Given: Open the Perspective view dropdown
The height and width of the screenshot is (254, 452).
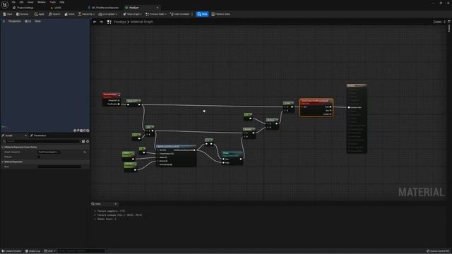Looking at the screenshot, I should click(x=14, y=21).
